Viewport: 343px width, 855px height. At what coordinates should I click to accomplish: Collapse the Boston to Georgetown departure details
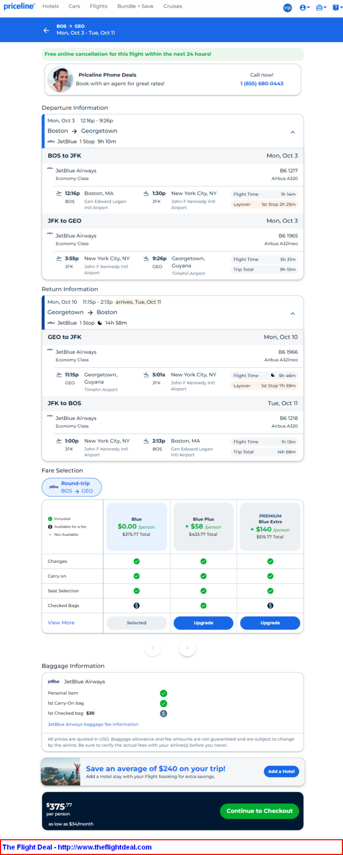(293, 132)
